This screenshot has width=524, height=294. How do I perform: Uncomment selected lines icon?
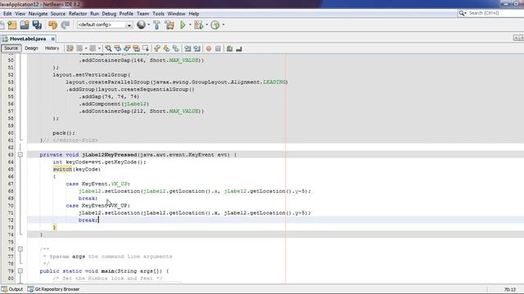239,49
